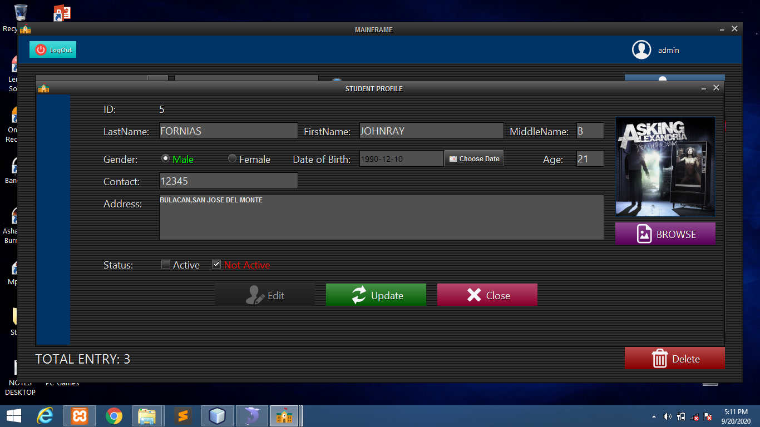Open Google Chrome from the taskbar

(x=114, y=416)
